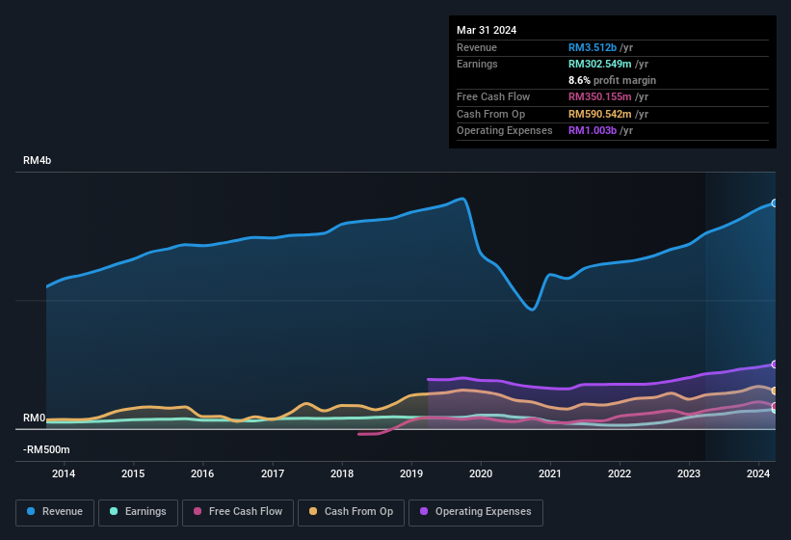Click the RM0 y-axis label
The width and height of the screenshot is (791, 540).
click(x=35, y=418)
